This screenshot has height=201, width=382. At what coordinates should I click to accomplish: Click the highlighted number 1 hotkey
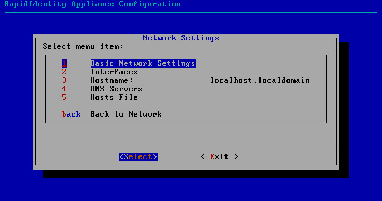[x=64, y=64]
